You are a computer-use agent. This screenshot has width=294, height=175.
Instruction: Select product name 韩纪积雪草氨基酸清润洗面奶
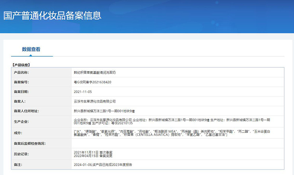click(95, 72)
